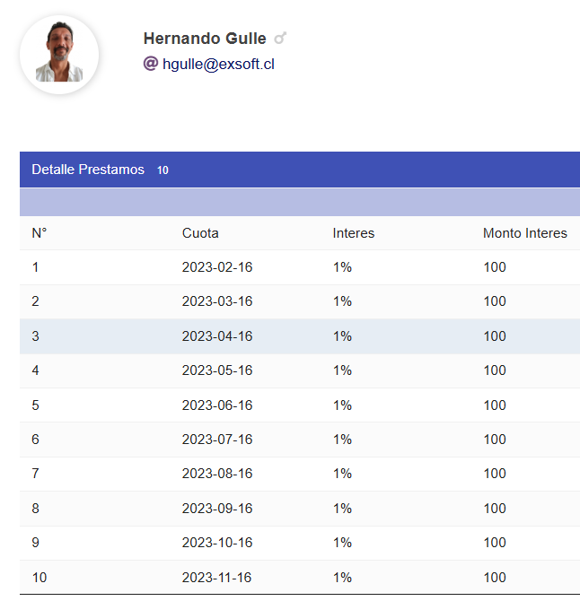580x601 pixels.
Task: Click the 1% interest cell in row 2
Action: [x=342, y=301]
